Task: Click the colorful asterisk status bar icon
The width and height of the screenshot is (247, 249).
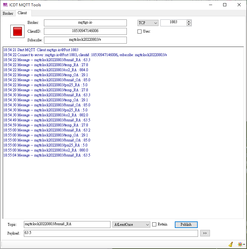Action: (240, 244)
